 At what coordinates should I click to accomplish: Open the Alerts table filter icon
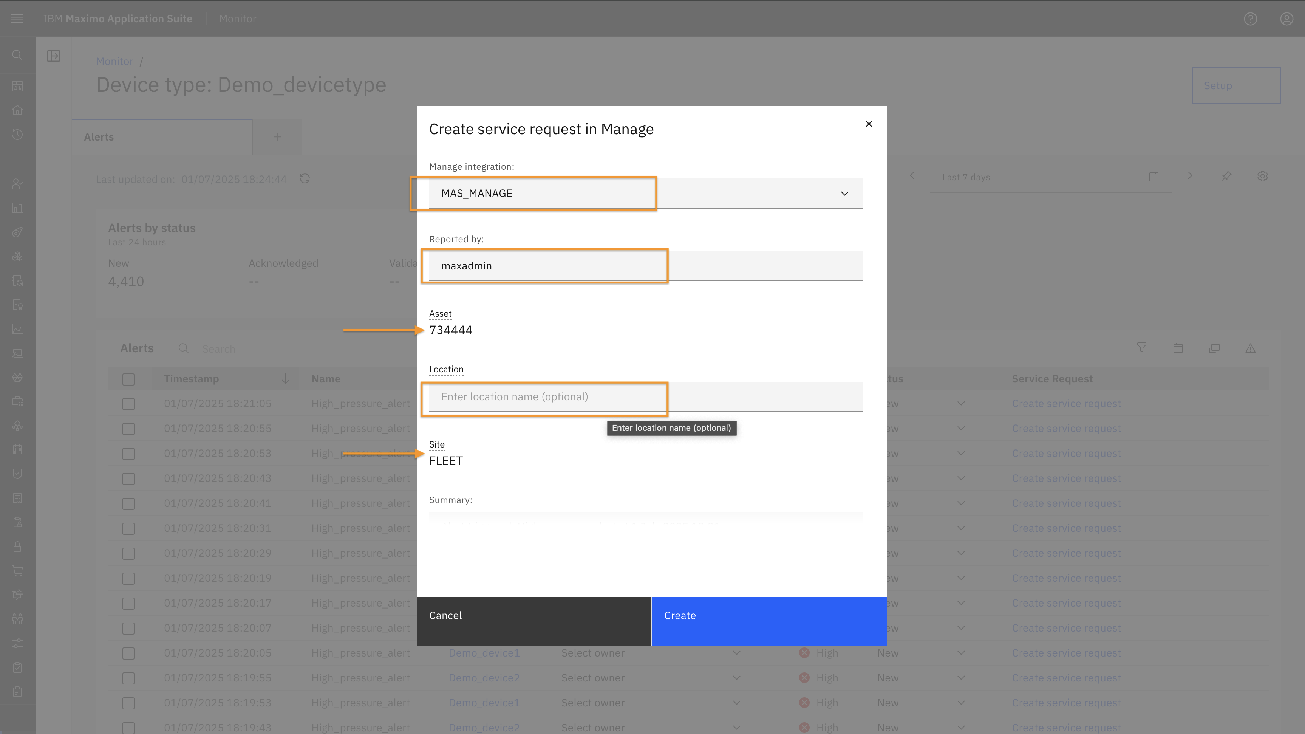pyautogui.click(x=1141, y=348)
